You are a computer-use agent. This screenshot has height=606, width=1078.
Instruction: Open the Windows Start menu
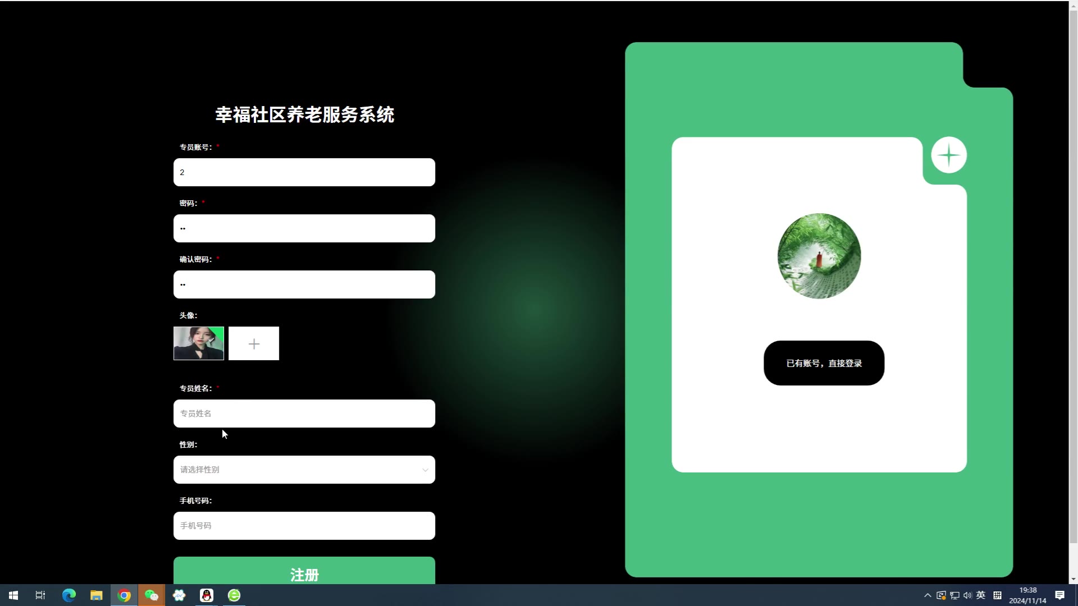tap(13, 595)
